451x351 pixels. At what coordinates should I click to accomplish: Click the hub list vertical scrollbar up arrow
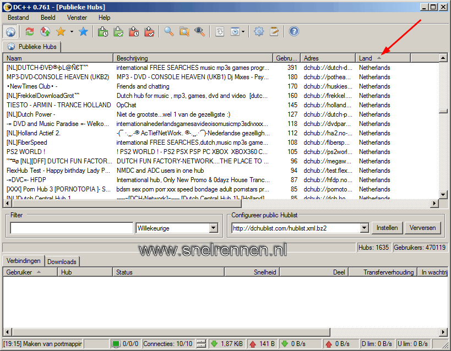click(x=443, y=58)
